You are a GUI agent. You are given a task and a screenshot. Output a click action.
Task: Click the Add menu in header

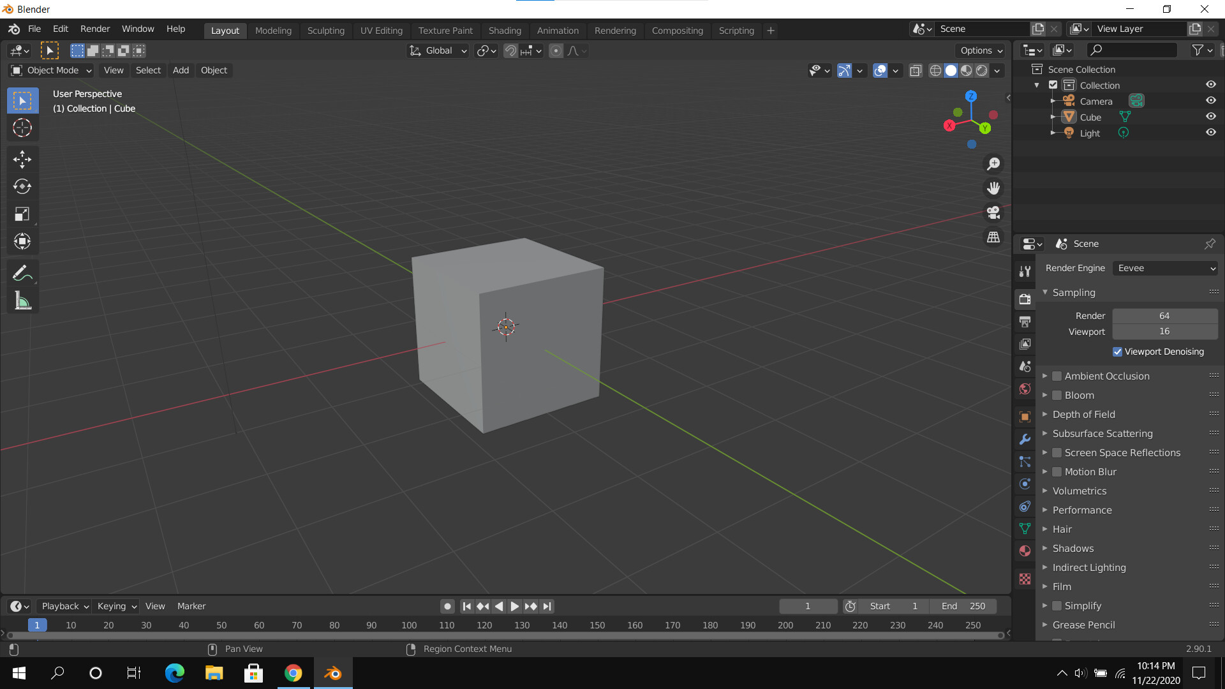coord(180,70)
